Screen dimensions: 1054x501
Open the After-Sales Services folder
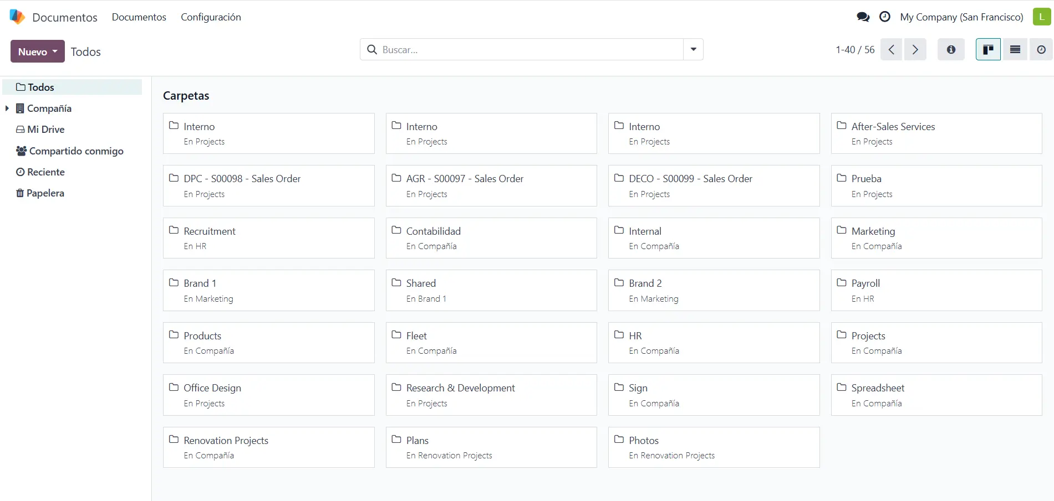click(x=936, y=133)
